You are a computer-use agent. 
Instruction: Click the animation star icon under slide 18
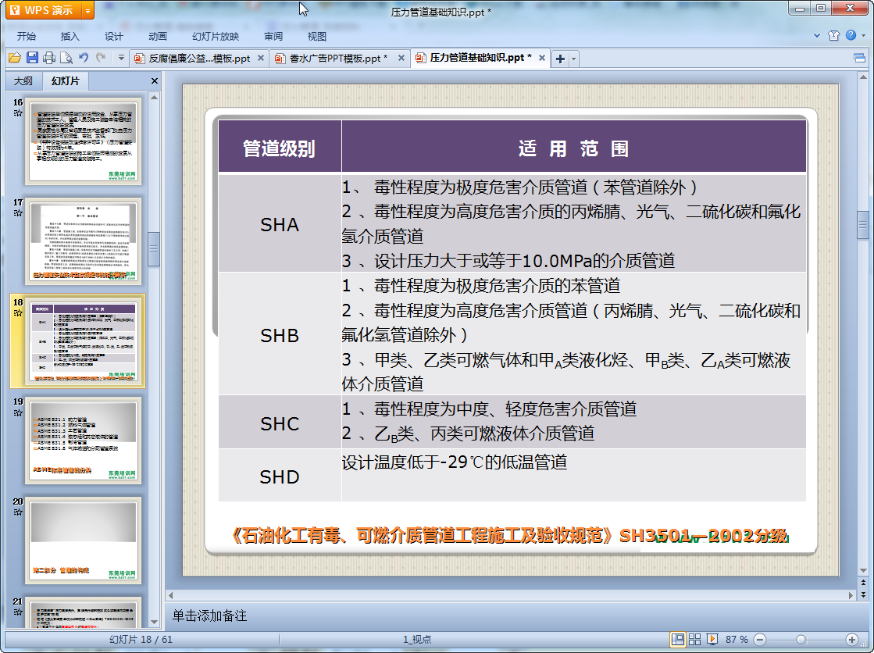pos(18,313)
